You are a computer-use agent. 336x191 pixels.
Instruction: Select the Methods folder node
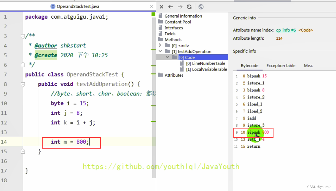click(x=173, y=40)
